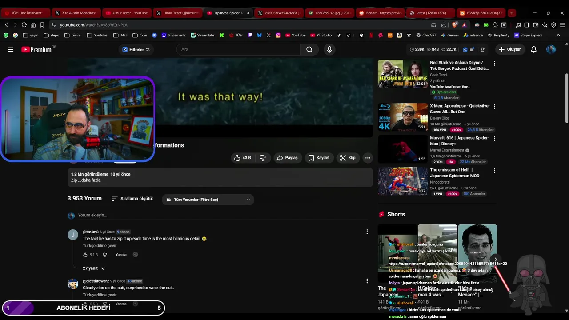Bookmark this page via toolbar bookmark icon
Image resolution: width=569 pixels, height=320 pixels.
click(x=42, y=25)
